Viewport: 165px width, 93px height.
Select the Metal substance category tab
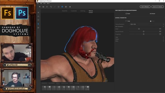[58, 83]
